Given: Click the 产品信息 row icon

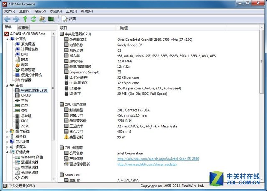Looking at the screenshot, I should [x=66, y=159].
